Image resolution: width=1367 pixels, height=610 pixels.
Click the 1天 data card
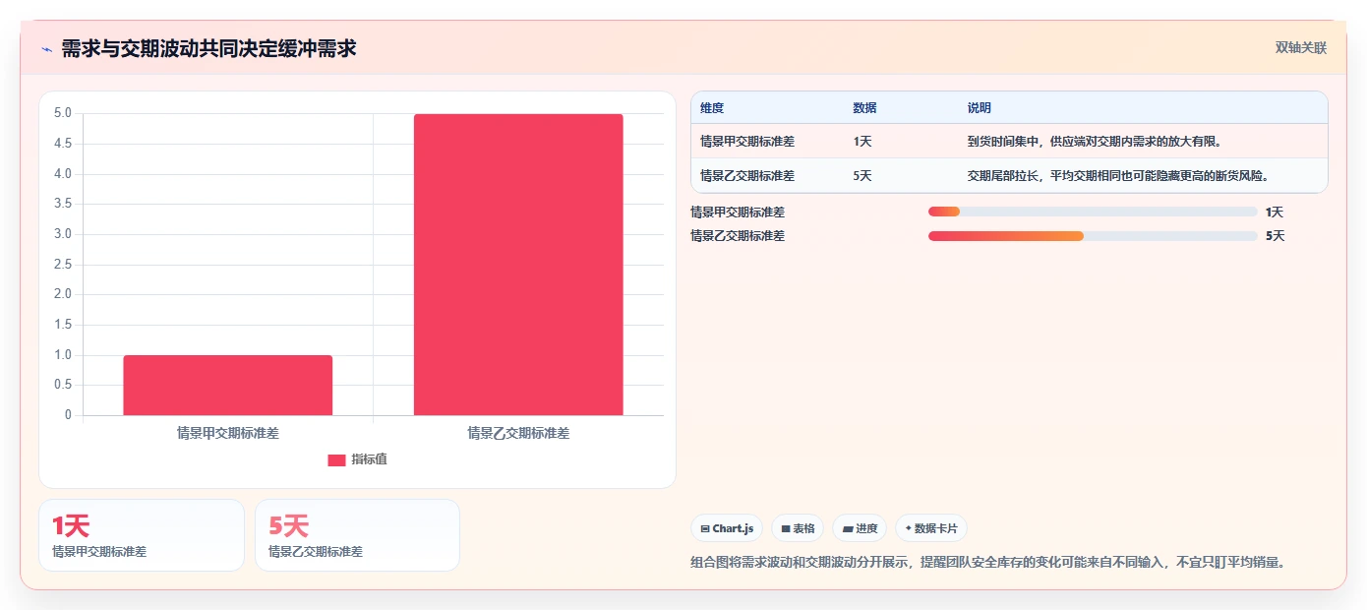(x=142, y=535)
